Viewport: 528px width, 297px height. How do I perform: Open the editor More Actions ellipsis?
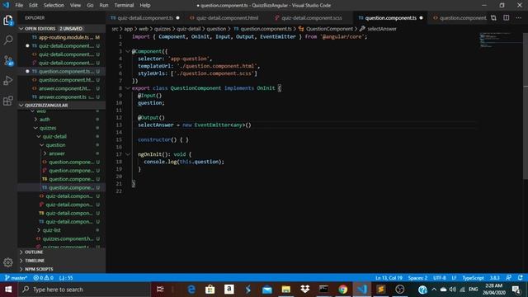pyautogui.click(x=519, y=18)
